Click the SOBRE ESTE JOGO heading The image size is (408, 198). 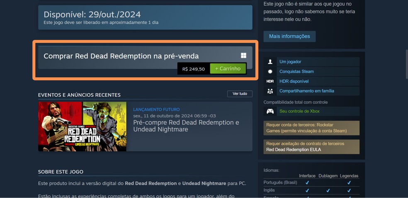point(61,172)
